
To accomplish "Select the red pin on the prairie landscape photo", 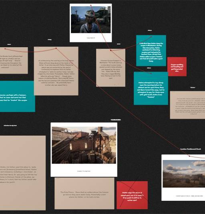I will click(189, 156).
